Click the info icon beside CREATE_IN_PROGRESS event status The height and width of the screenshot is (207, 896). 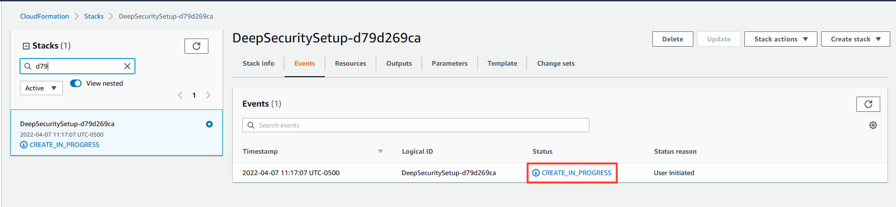pyautogui.click(x=536, y=173)
